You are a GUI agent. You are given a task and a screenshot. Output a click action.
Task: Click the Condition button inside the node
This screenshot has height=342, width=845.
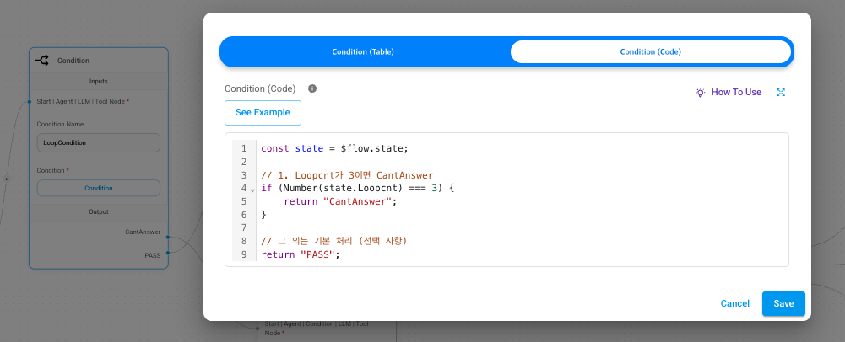pos(98,188)
